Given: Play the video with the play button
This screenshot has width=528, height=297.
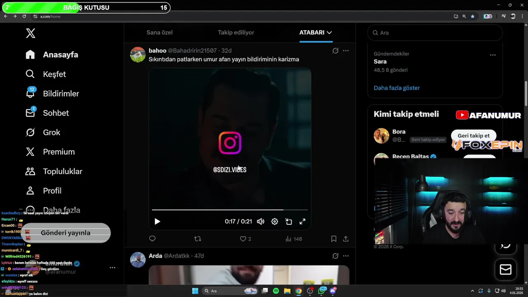Looking at the screenshot, I should click(157, 222).
